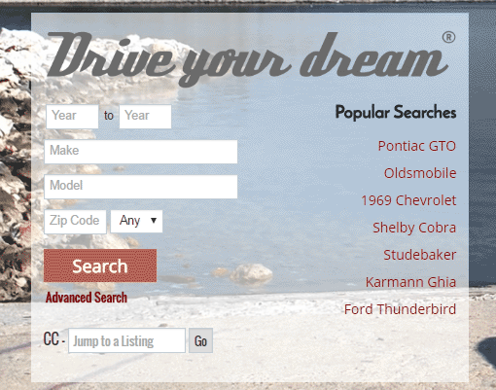Select the Studebaker link
Viewport: 496px width, 390px height.
pyautogui.click(x=420, y=255)
